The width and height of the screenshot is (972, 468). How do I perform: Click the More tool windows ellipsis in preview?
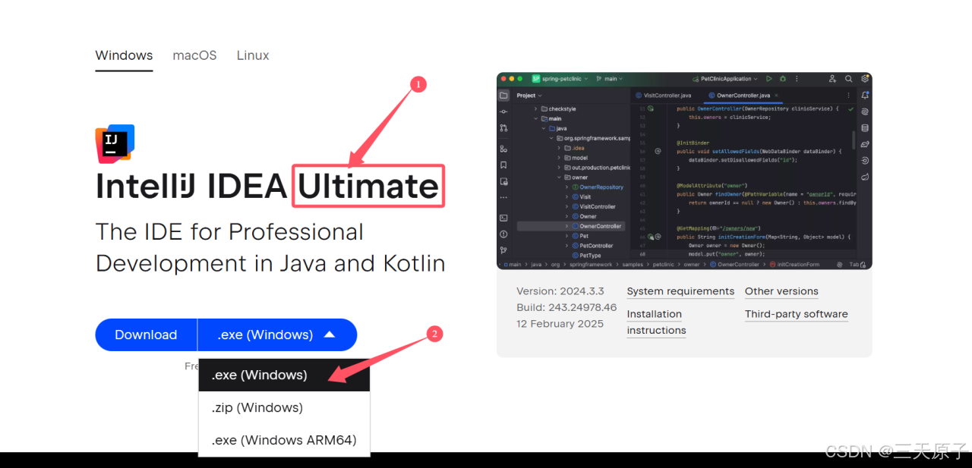click(503, 197)
